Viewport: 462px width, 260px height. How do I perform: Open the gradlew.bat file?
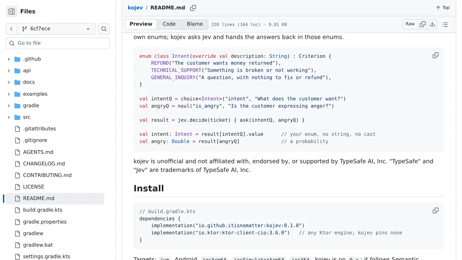coord(38,245)
